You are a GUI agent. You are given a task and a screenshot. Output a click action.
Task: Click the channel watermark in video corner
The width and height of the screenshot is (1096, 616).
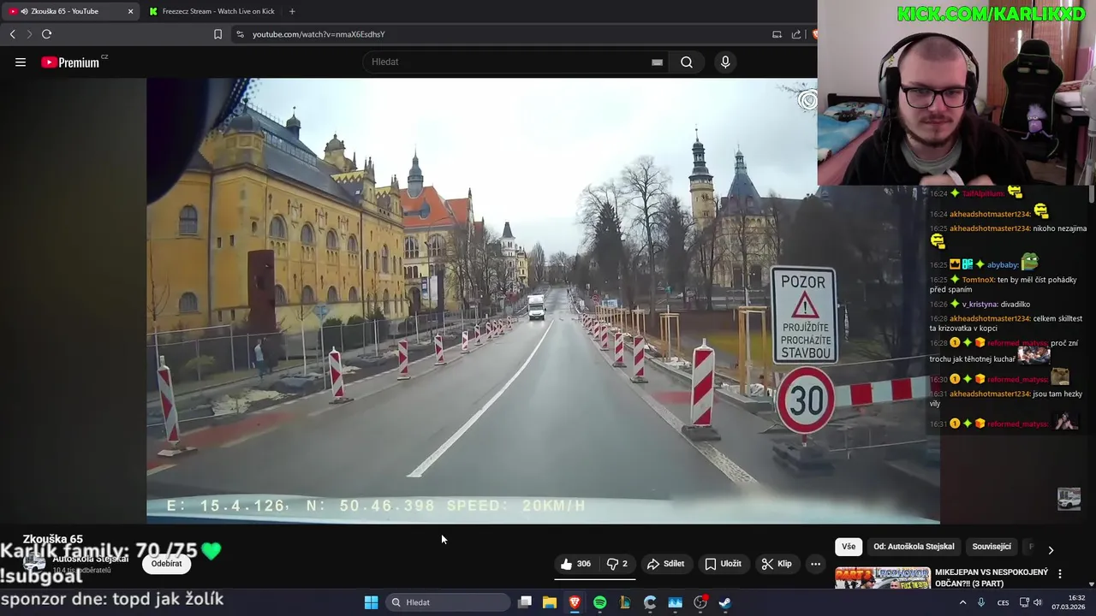[1069, 498]
